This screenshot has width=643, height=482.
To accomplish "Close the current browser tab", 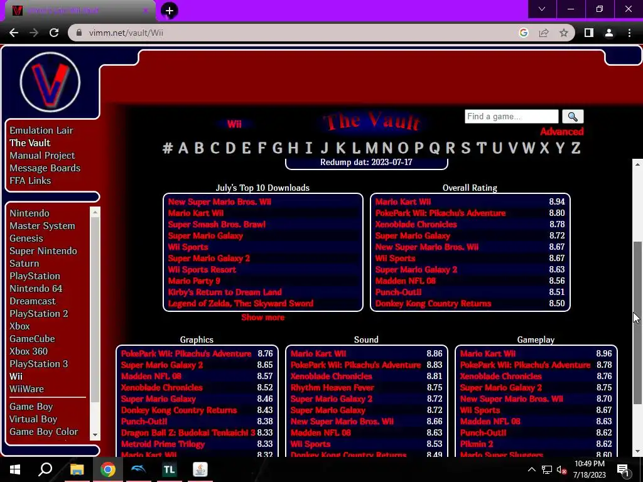I will (x=146, y=11).
